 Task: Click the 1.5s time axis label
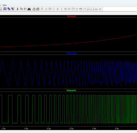point(26,129)
